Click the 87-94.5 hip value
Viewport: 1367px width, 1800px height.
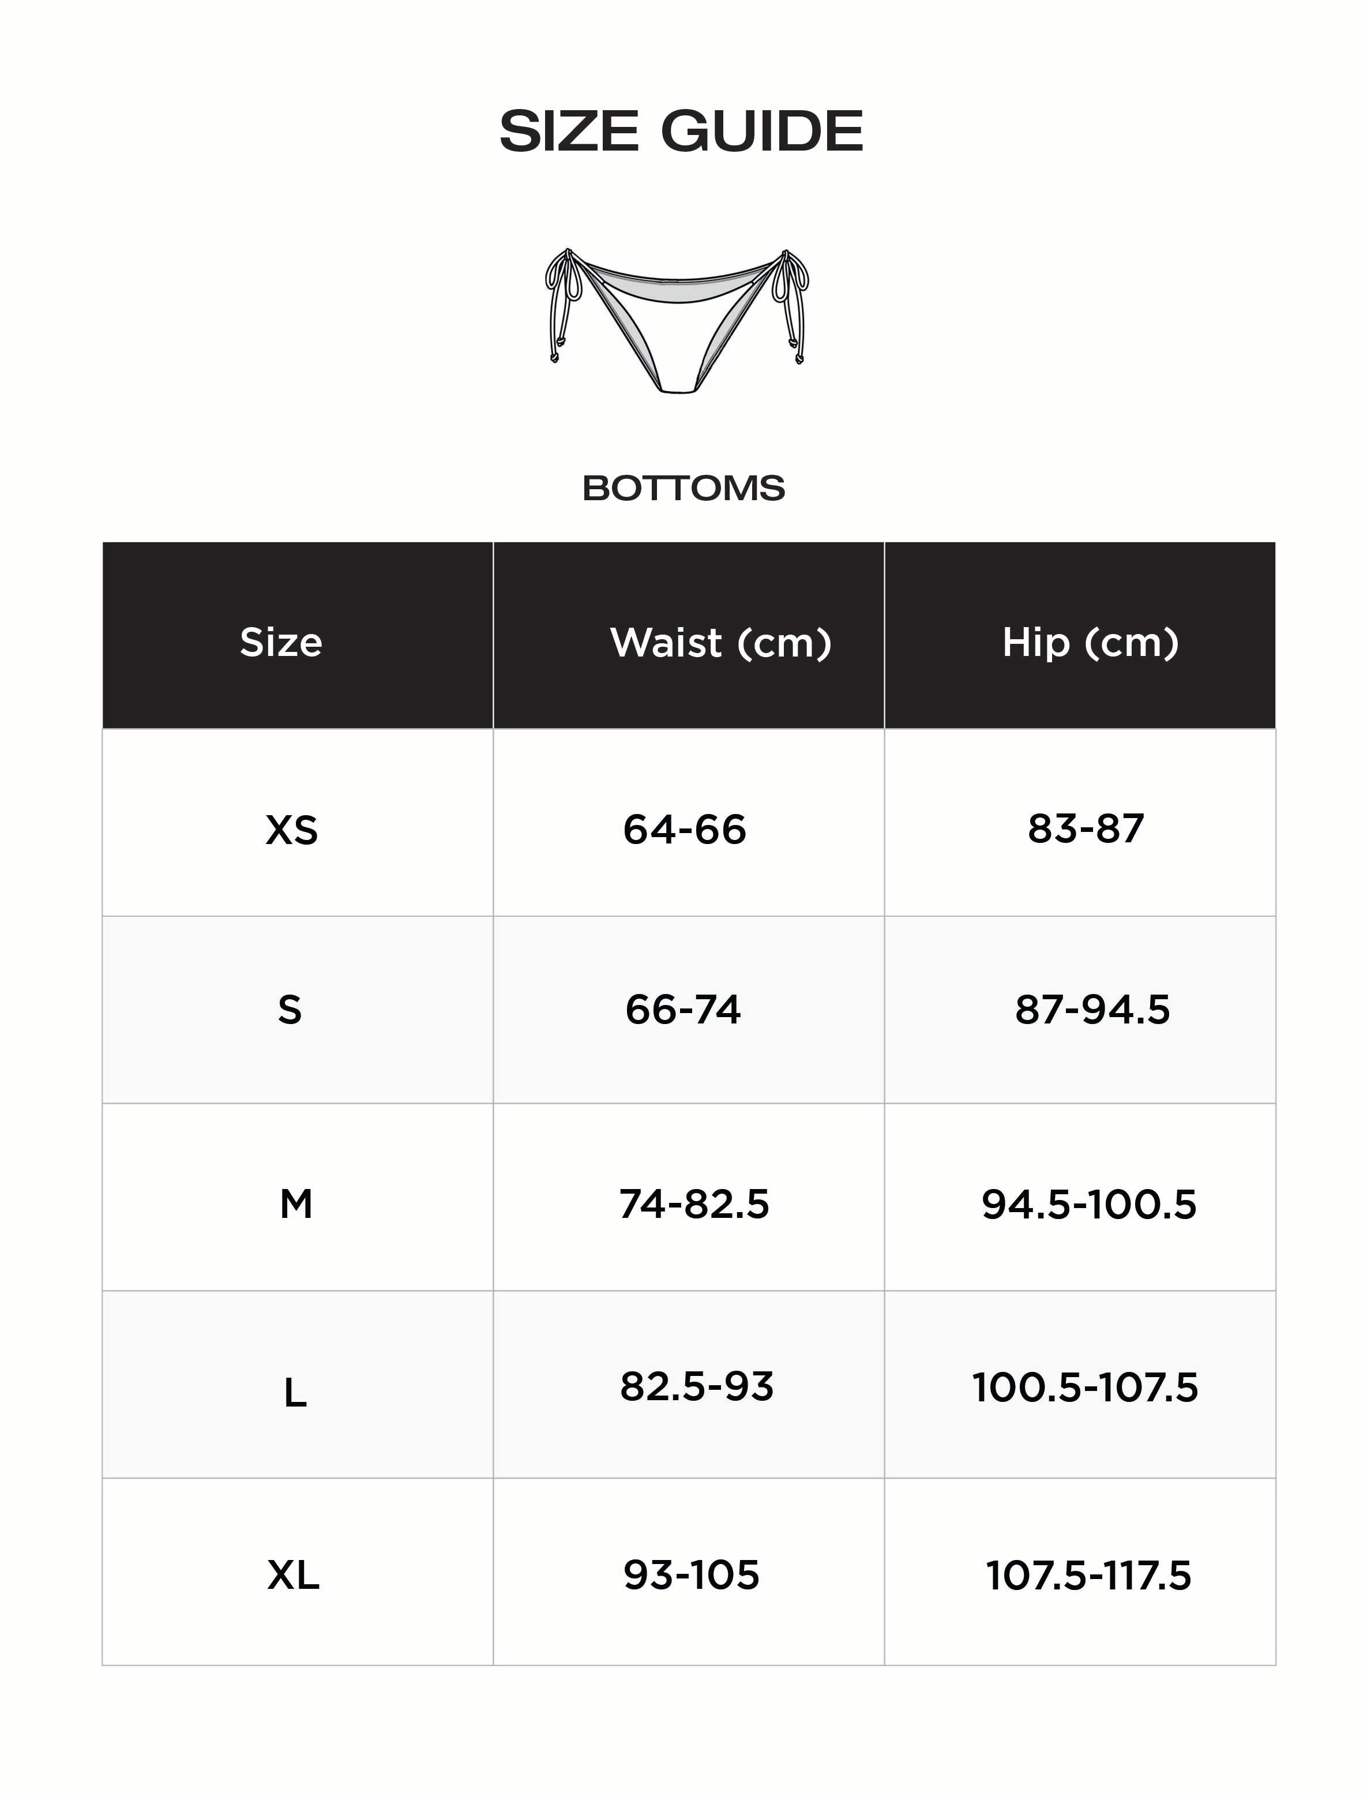(x=1092, y=1010)
